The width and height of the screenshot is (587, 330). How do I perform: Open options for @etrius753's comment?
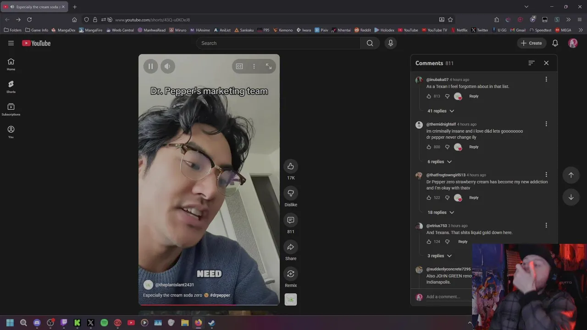[x=546, y=225]
